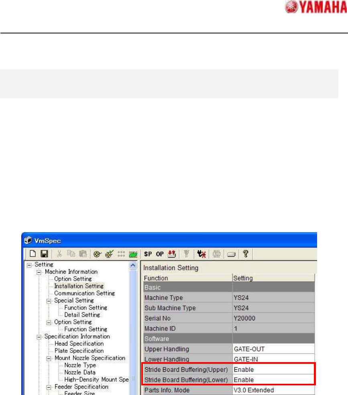Click the Upper Handling function label
This screenshot has width=348, height=395.
167,349
